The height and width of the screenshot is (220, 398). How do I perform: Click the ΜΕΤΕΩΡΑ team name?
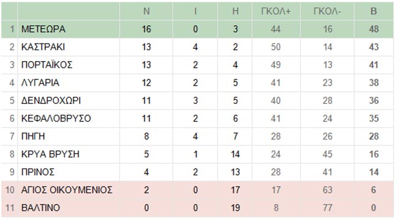click(x=43, y=29)
